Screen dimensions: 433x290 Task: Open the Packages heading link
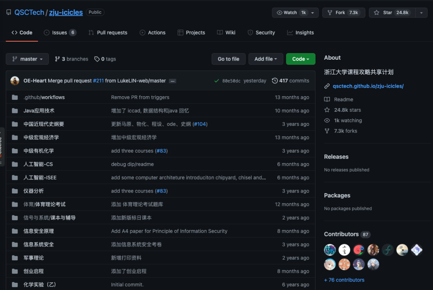click(337, 195)
